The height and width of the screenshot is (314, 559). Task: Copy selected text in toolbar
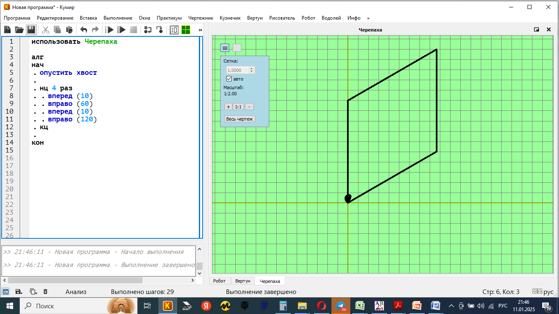tap(57, 30)
